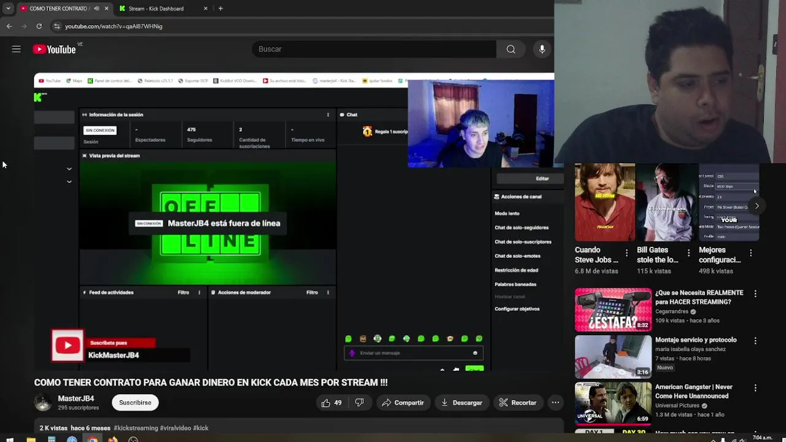
Task: Click the Descargar button
Action: point(462,403)
